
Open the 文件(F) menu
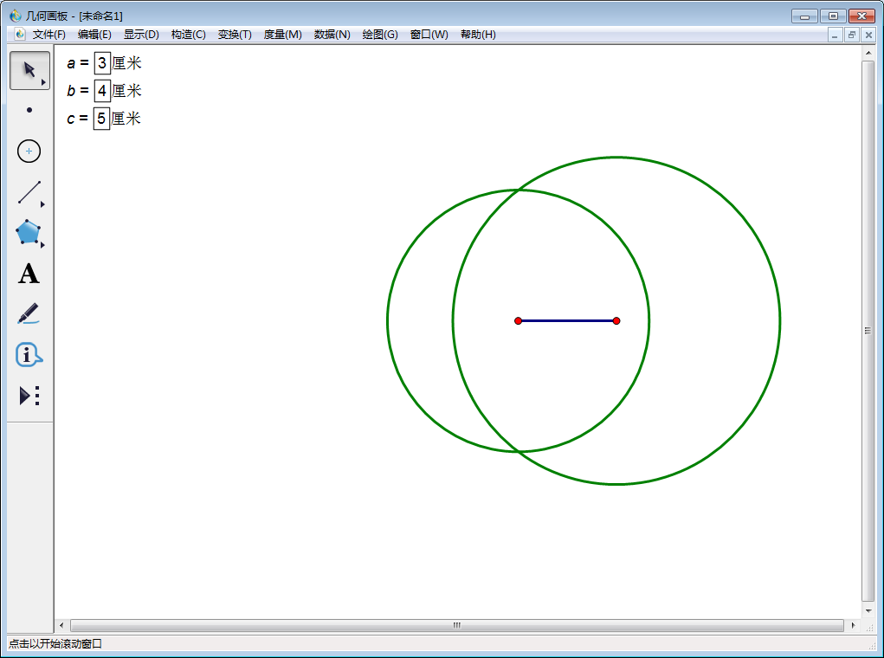[x=48, y=35]
